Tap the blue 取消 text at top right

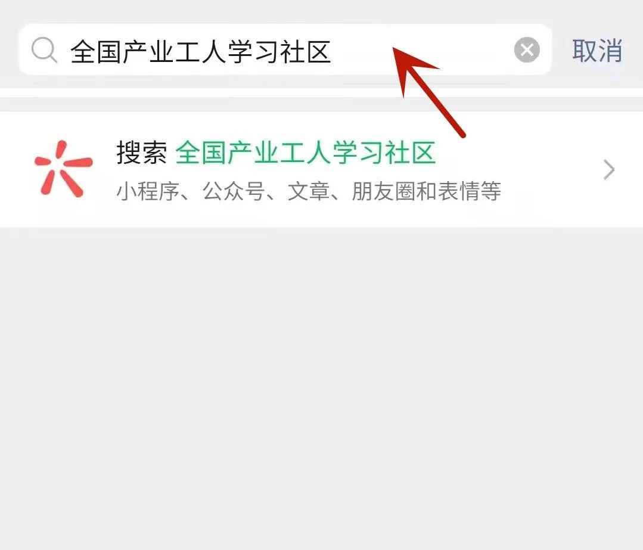point(597,51)
